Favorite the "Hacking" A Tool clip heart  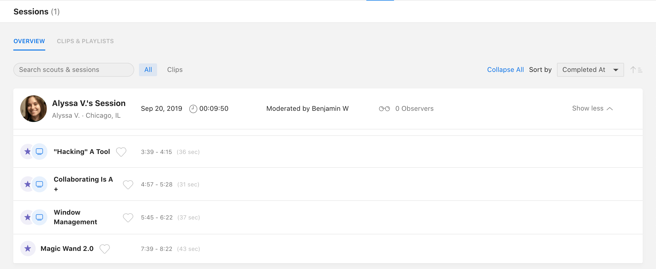[121, 152]
